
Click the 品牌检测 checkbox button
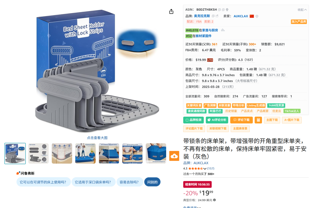coord(194,120)
